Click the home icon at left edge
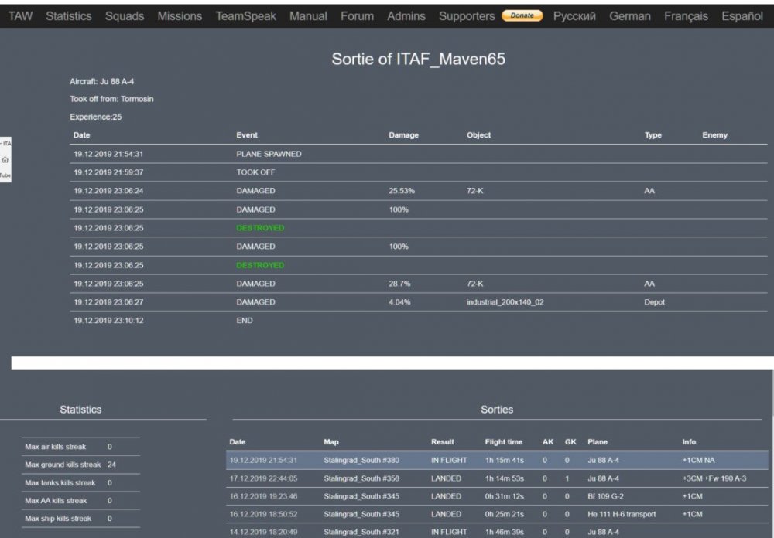Image resolution: width=774 pixels, height=538 pixels. [5, 159]
